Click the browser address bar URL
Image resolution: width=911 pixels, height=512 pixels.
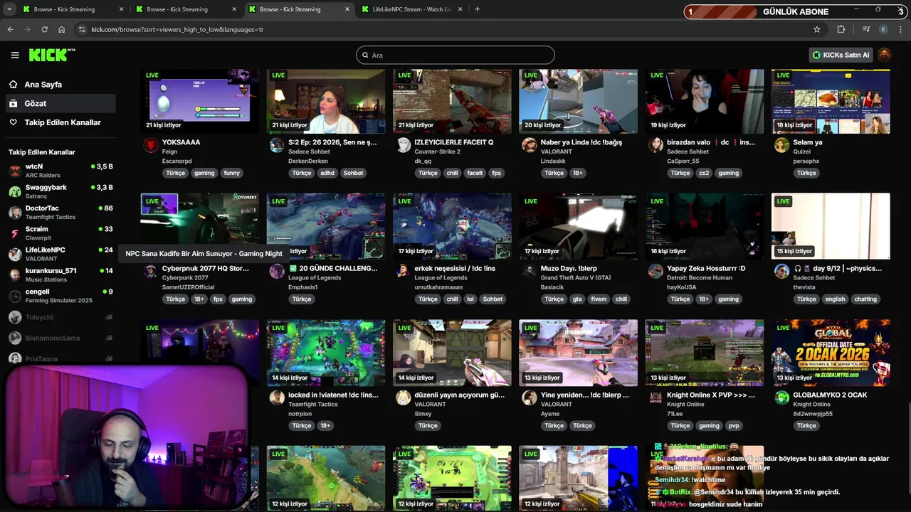pos(177,29)
